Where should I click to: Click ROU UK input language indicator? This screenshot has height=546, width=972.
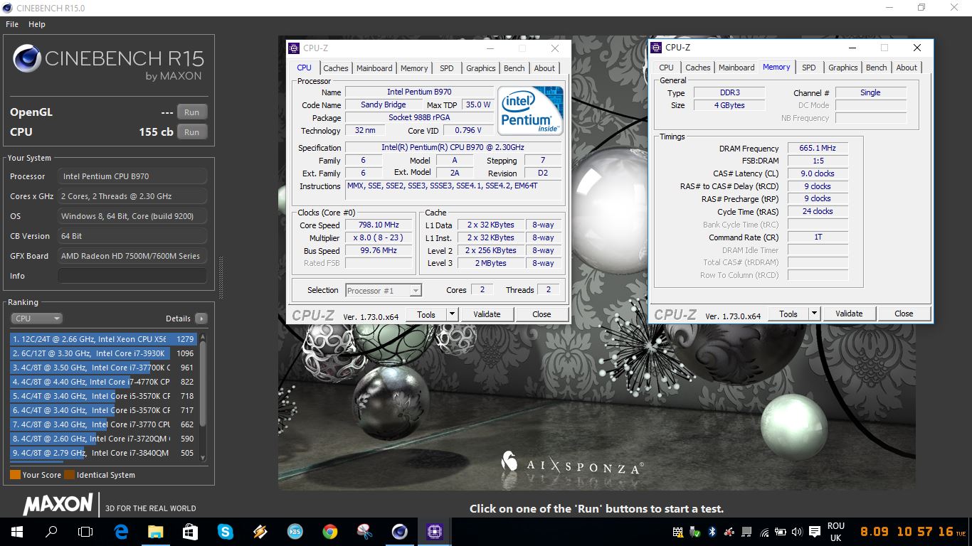pos(836,532)
